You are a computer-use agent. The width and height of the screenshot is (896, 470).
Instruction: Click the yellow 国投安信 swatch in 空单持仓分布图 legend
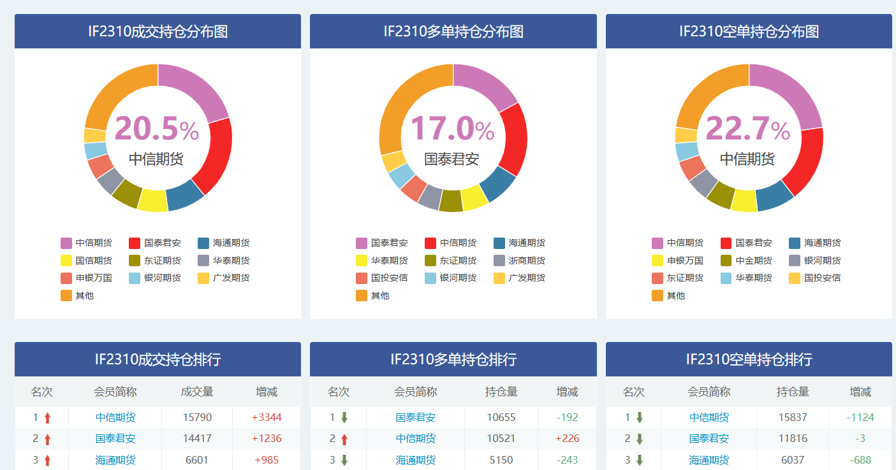tap(795, 278)
